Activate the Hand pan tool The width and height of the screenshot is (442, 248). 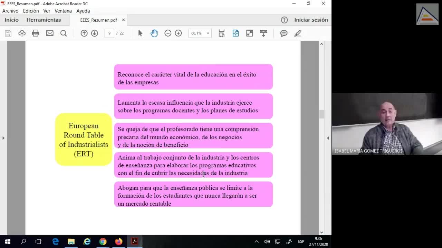tap(154, 33)
